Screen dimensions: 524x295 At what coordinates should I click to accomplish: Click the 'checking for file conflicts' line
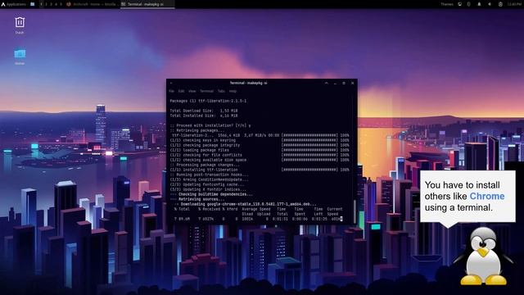pyautogui.click(x=206, y=155)
